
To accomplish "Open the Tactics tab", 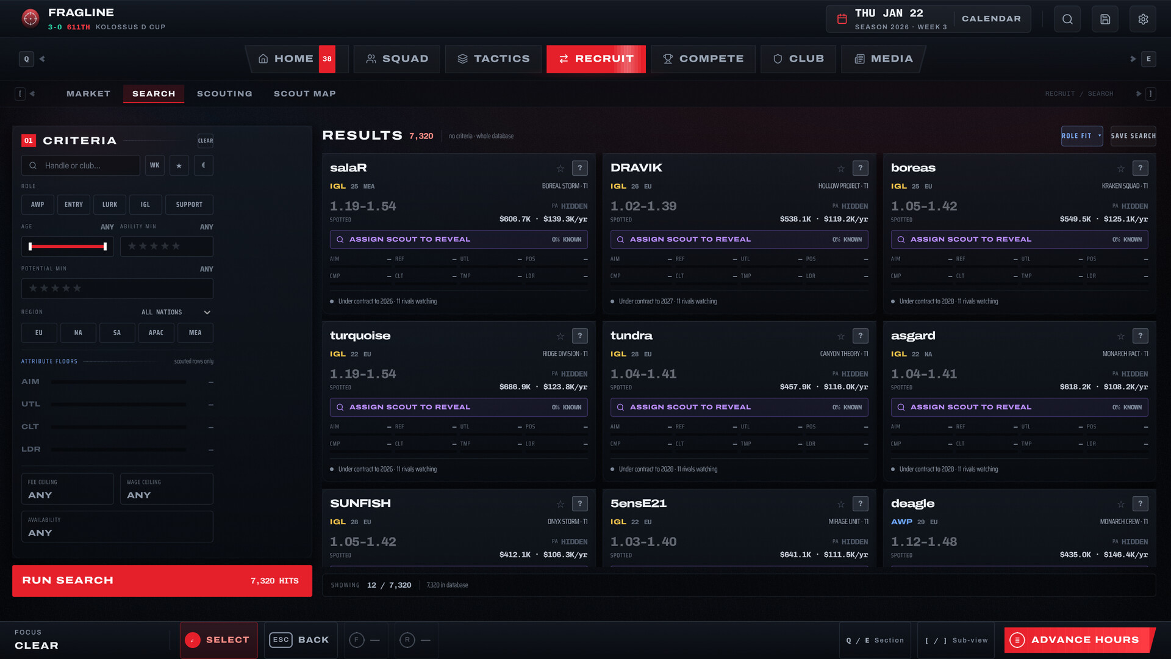I will [493, 59].
